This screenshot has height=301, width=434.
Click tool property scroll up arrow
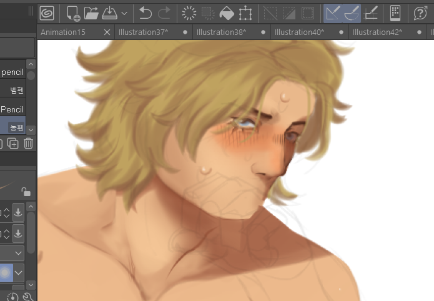(31, 207)
